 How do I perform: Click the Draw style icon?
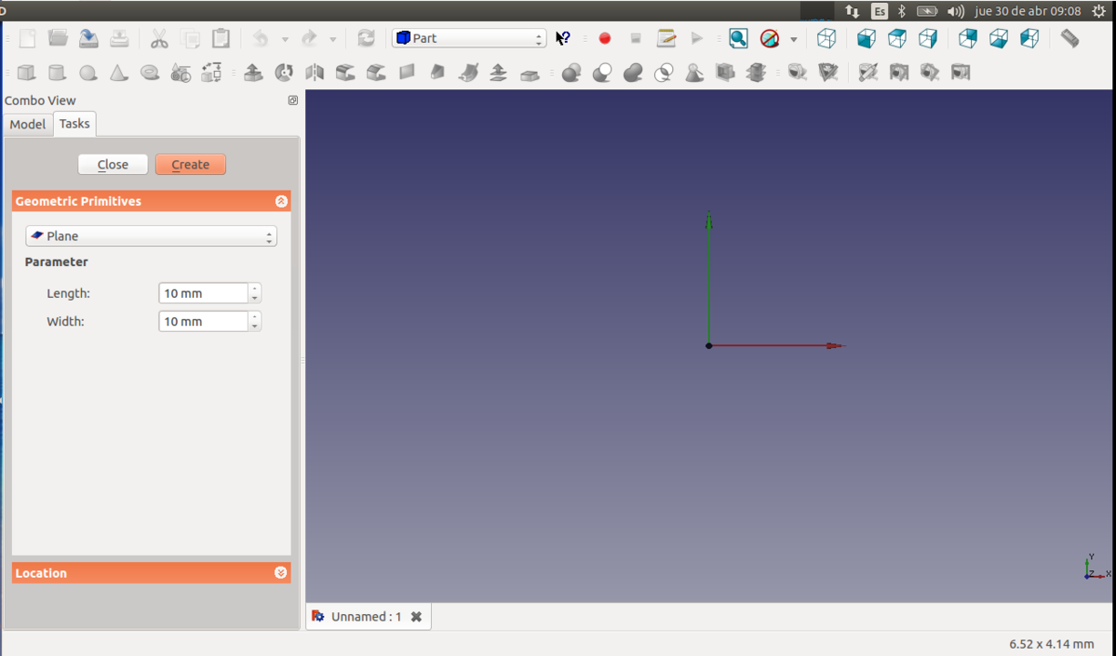(x=769, y=38)
